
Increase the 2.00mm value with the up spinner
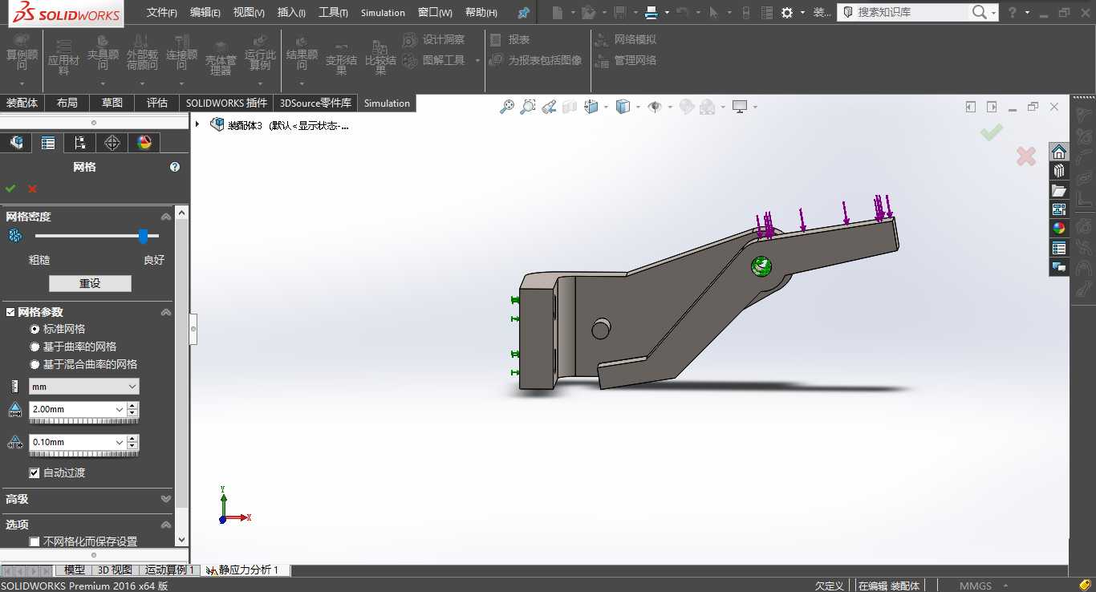coord(133,406)
